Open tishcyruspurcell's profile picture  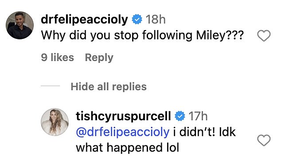pyautogui.click(x=55, y=122)
